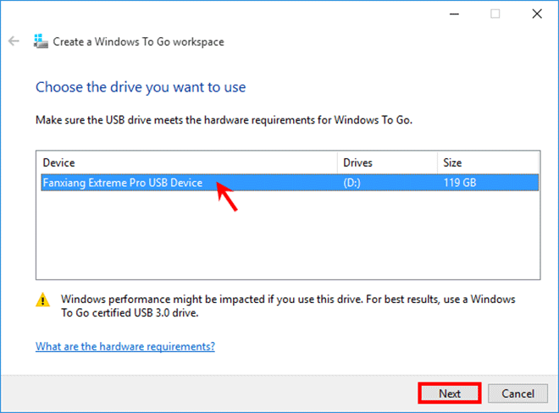Select Fanxiang Extreme Pro USB Device row
The width and height of the screenshot is (559, 413).
coord(290,183)
